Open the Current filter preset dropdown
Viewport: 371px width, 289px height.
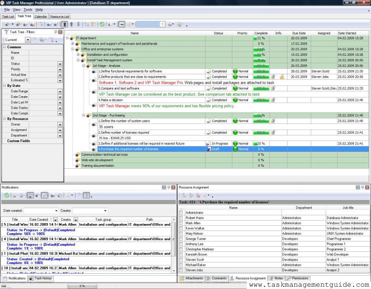point(28,40)
